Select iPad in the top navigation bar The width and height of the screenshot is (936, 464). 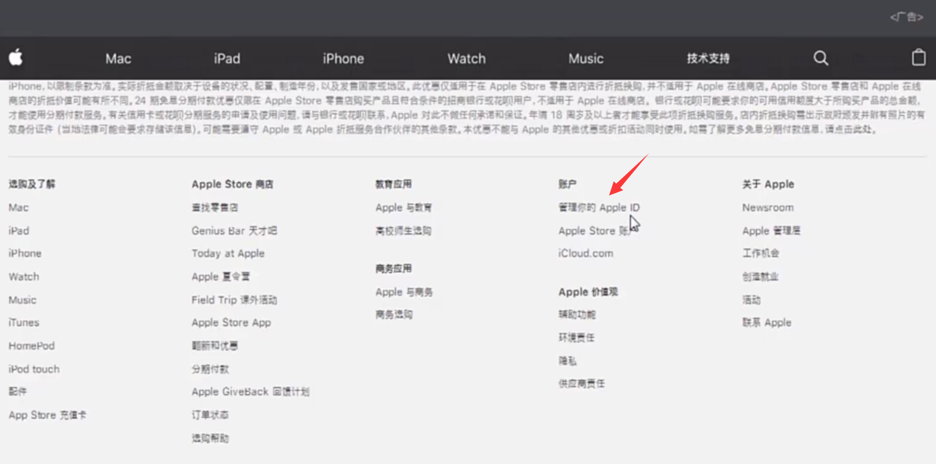(x=227, y=59)
